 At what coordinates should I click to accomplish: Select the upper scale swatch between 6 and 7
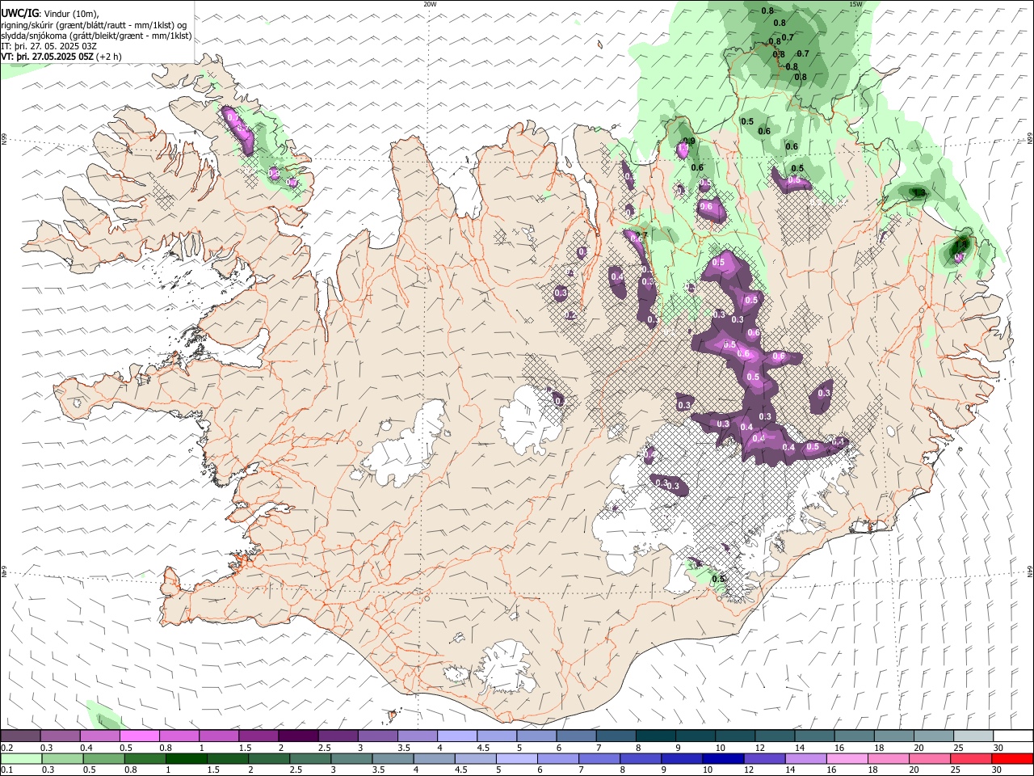coord(576,736)
